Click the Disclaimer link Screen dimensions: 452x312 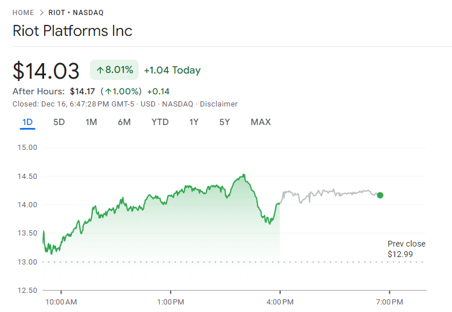(x=219, y=104)
